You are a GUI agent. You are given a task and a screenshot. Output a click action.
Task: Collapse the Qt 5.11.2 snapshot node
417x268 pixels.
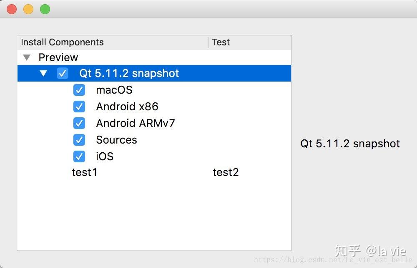click(x=43, y=73)
